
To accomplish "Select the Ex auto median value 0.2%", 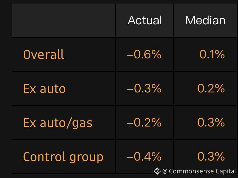I will pyautogui.click(x=211, y=88).
